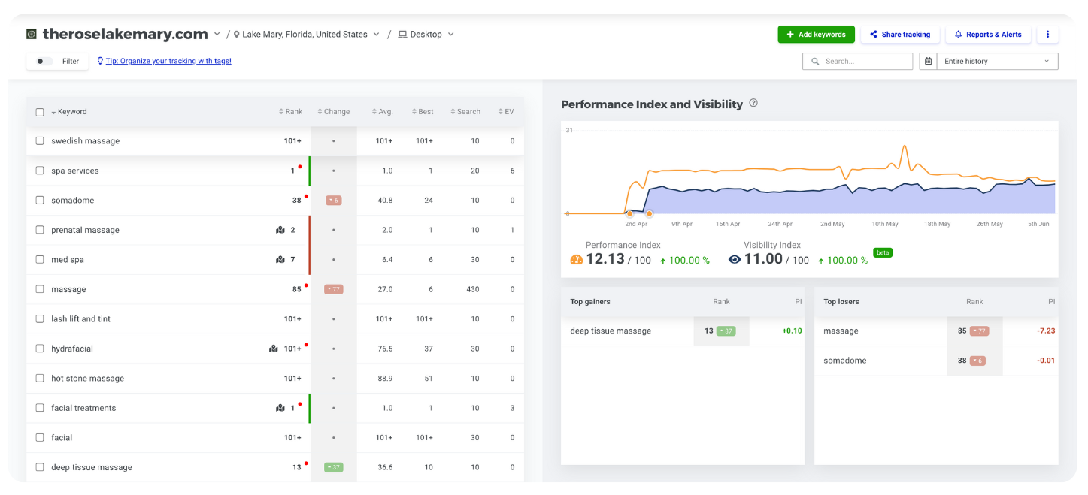Viewport: 1088px width, 495px height.
Task: Click the site favicon next to theroselakemary.com
Action: click(32, 34)
